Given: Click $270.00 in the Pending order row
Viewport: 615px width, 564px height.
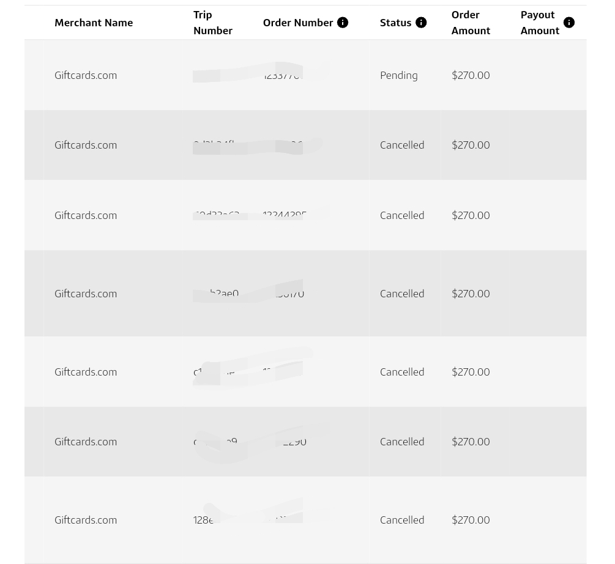Looking at the screenshot, I should (x=471, y=75).
